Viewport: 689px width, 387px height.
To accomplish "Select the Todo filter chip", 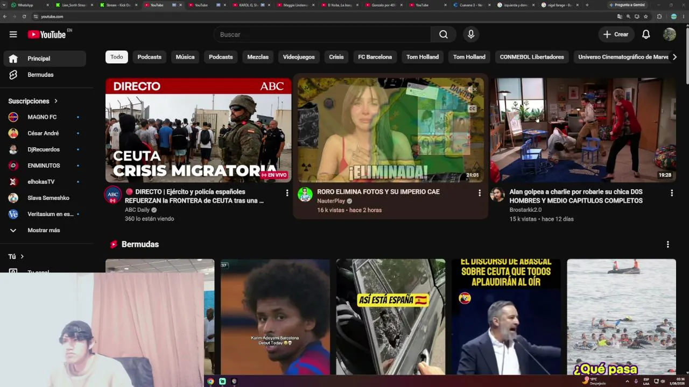I will [x=117, y=57].
